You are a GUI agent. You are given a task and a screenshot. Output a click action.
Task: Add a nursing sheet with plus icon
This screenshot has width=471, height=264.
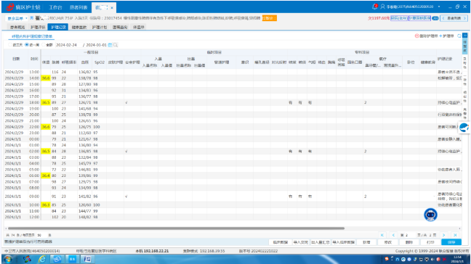440,36
